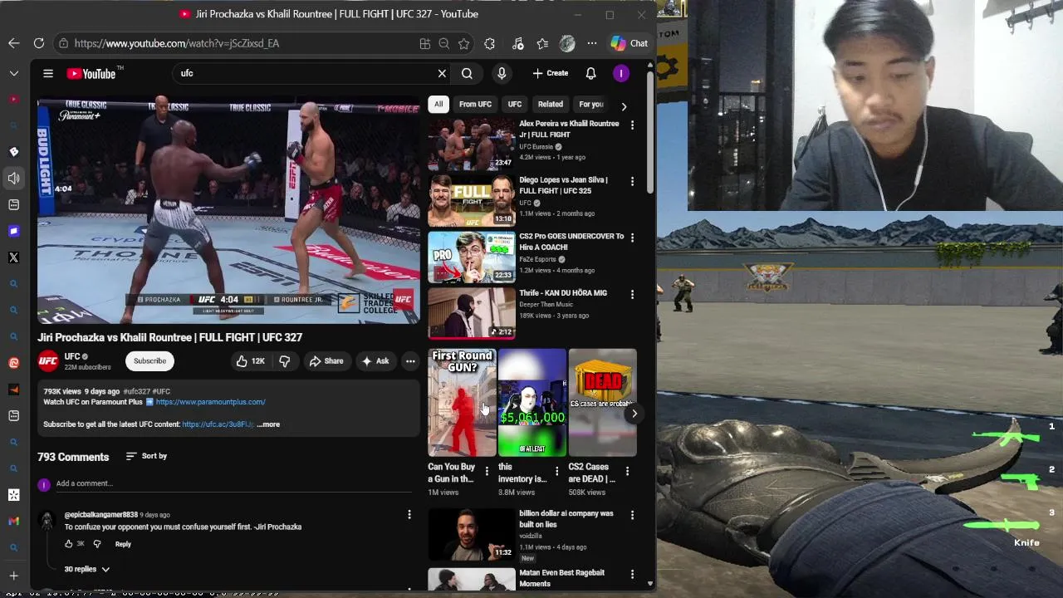
Task: Open the paramountplus.com link
Action: (x=210, y=402)
